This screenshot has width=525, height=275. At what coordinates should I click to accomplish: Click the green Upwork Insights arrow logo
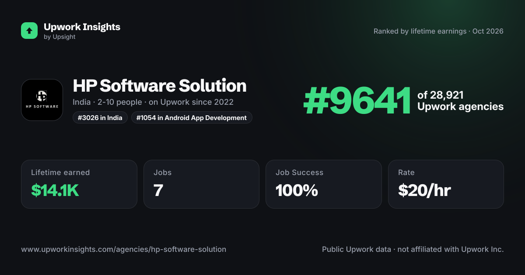pyautogui.click(x=29, y=31)
